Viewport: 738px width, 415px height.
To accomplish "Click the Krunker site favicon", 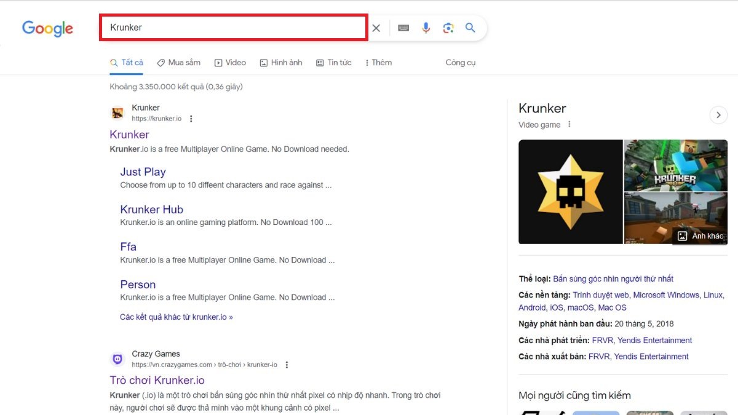I will (x=117, y=113).
